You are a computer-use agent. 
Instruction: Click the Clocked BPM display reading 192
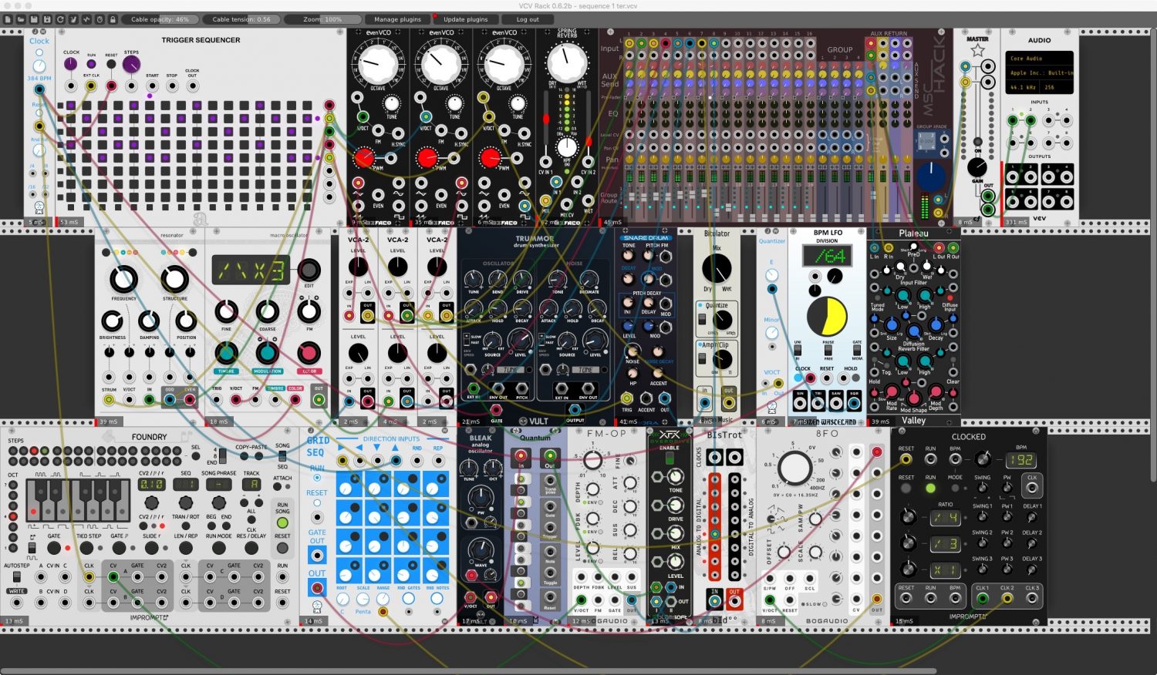pyautogui.click(x=1020, y=460)
